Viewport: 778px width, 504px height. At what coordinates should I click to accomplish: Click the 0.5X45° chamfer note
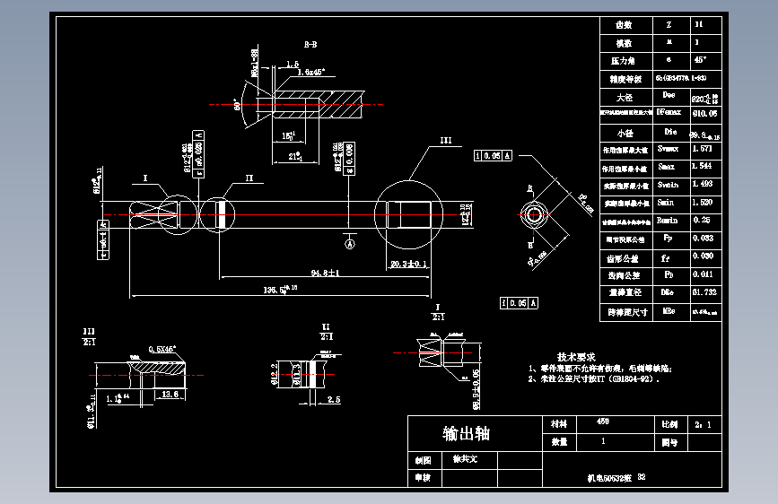(162, 349)
